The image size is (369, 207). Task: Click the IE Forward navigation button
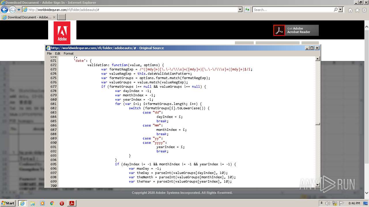point(12,10)
